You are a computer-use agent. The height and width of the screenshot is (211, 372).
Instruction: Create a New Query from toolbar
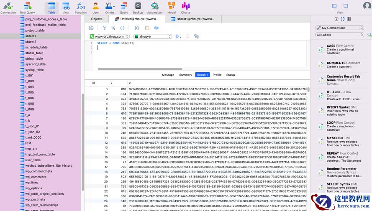pos(27,8)
